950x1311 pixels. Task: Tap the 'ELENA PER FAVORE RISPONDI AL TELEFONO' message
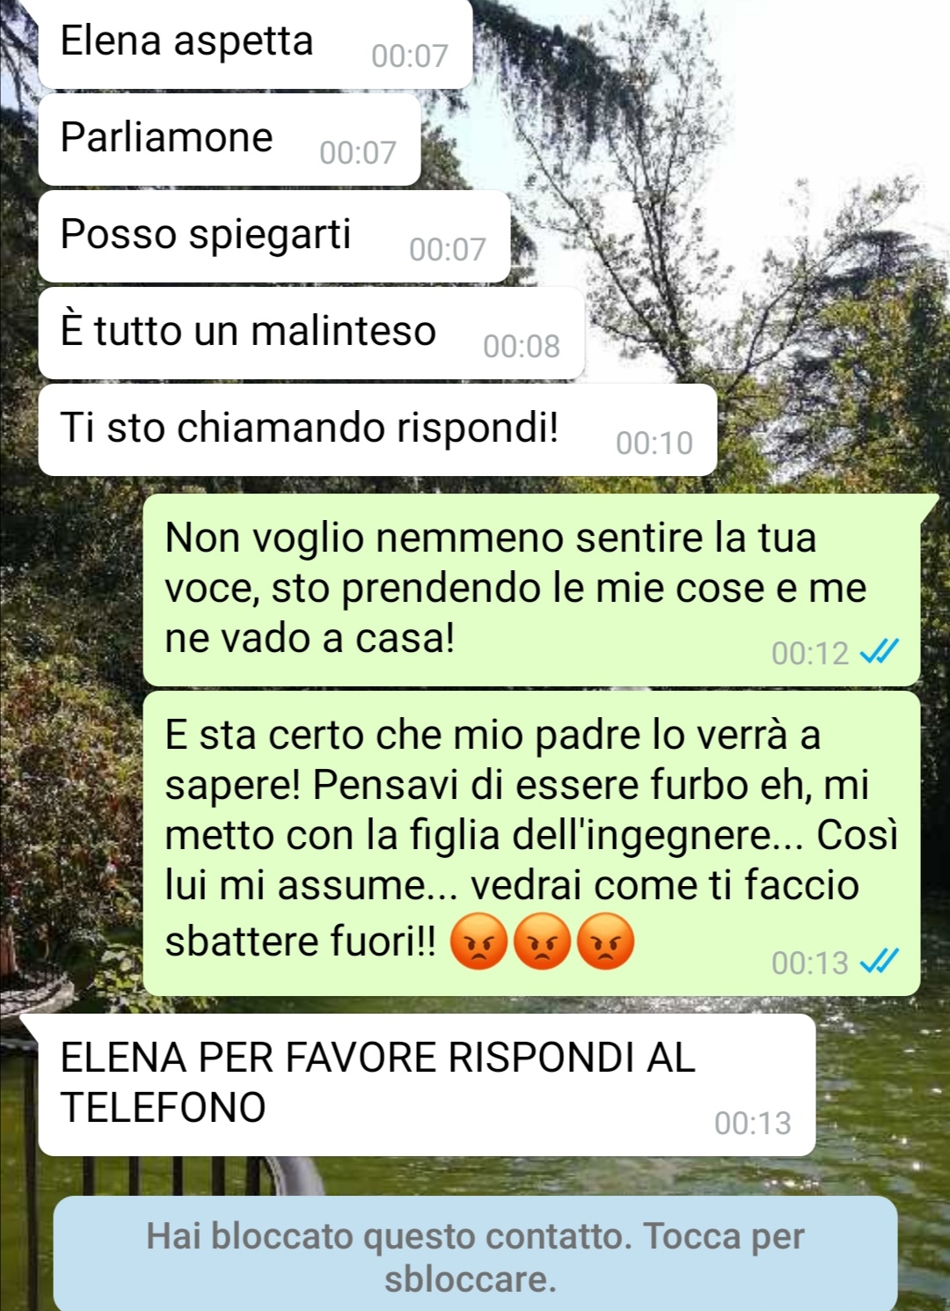[x=427, y=1085]
